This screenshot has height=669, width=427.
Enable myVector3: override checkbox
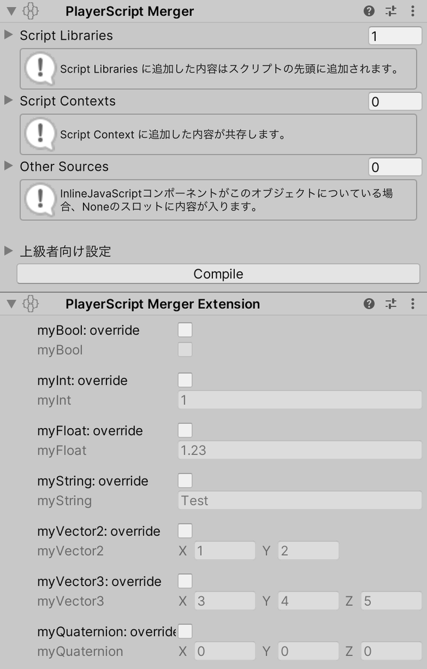pyautogui.click(x=185, y=581)
